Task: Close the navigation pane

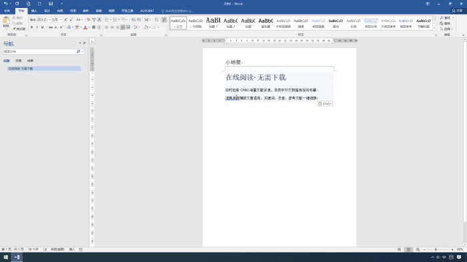Action: tap(84, 43)
